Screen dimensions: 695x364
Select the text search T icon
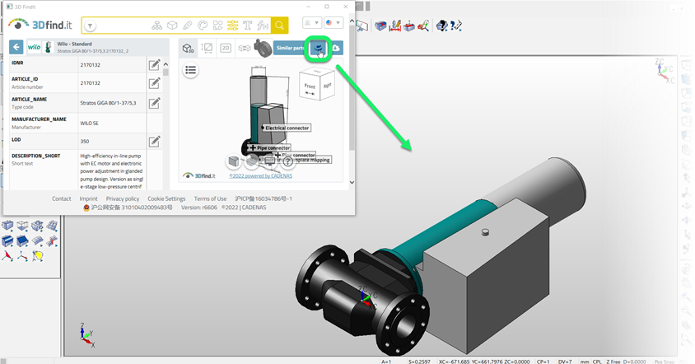(245, 26)
